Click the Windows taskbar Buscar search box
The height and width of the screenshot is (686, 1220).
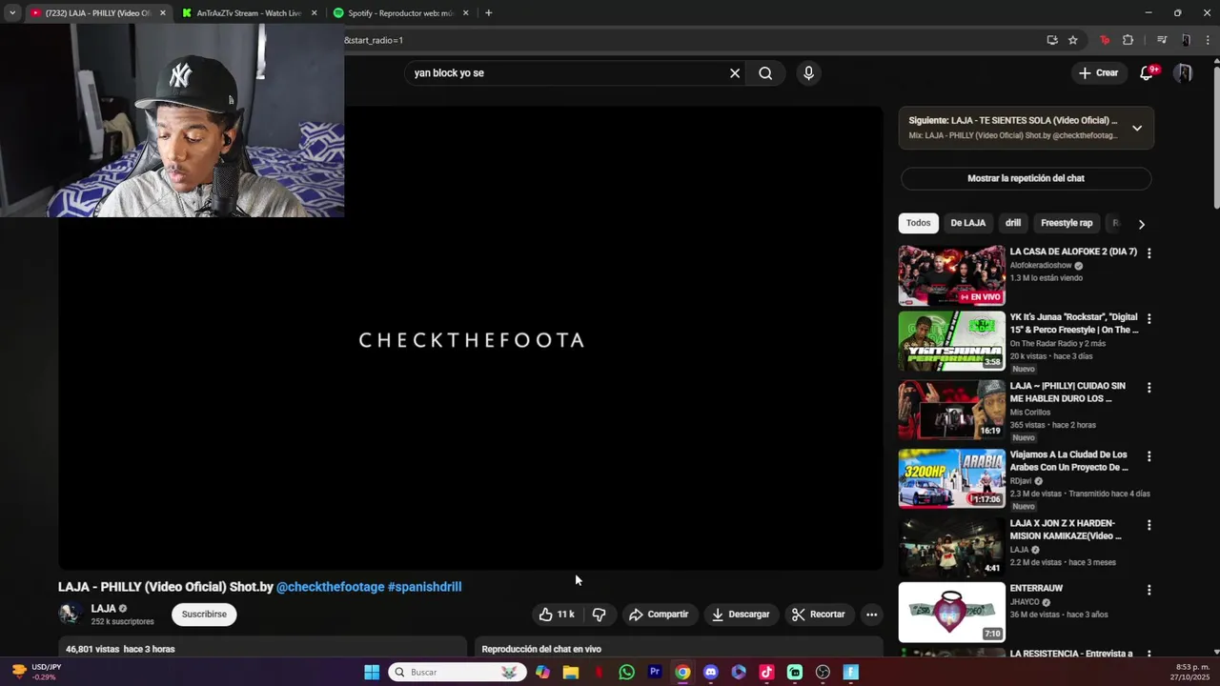point(457,672)
